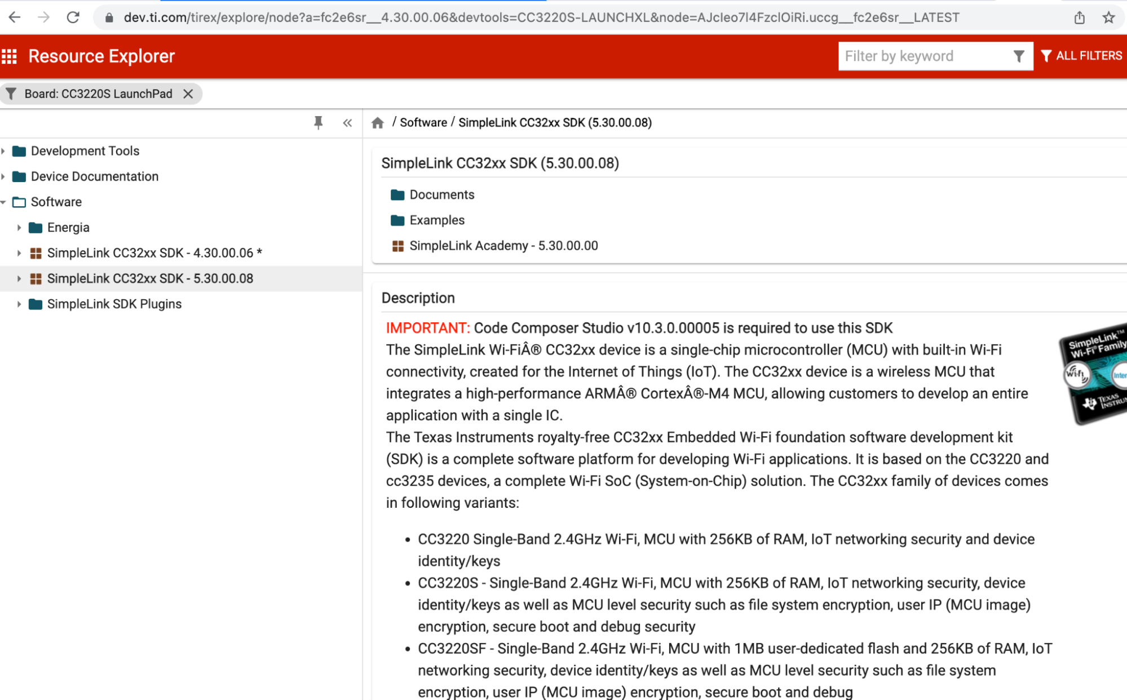This screenshot has height=700, width=1127.
Task: Open the ALL FILTERS panel
Action: pos(1081,56)
